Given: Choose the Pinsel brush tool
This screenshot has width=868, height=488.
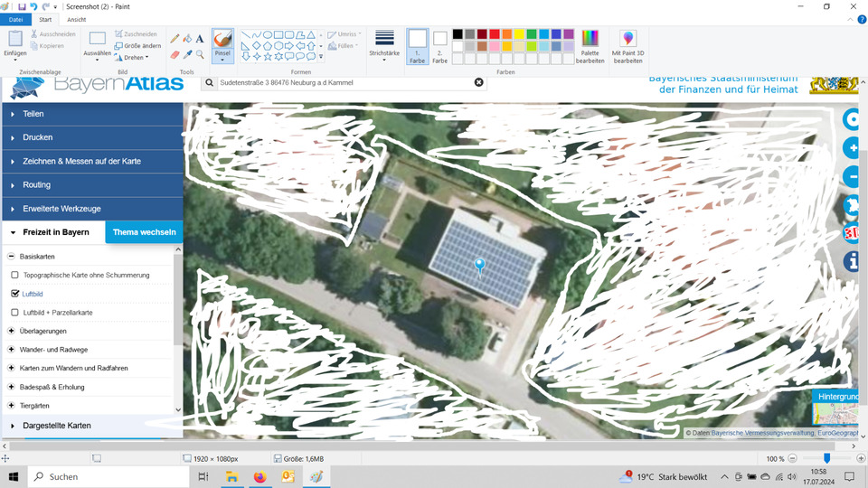Looking at the screenshot, I should (222, 45).
